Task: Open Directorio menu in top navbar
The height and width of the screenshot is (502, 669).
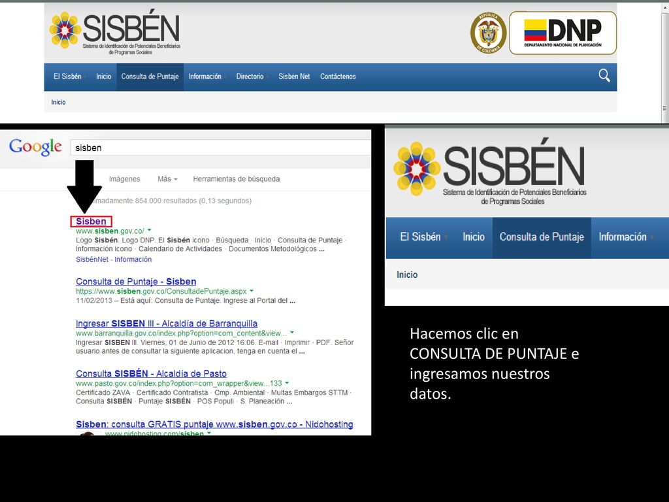Action: click(250, 76)
